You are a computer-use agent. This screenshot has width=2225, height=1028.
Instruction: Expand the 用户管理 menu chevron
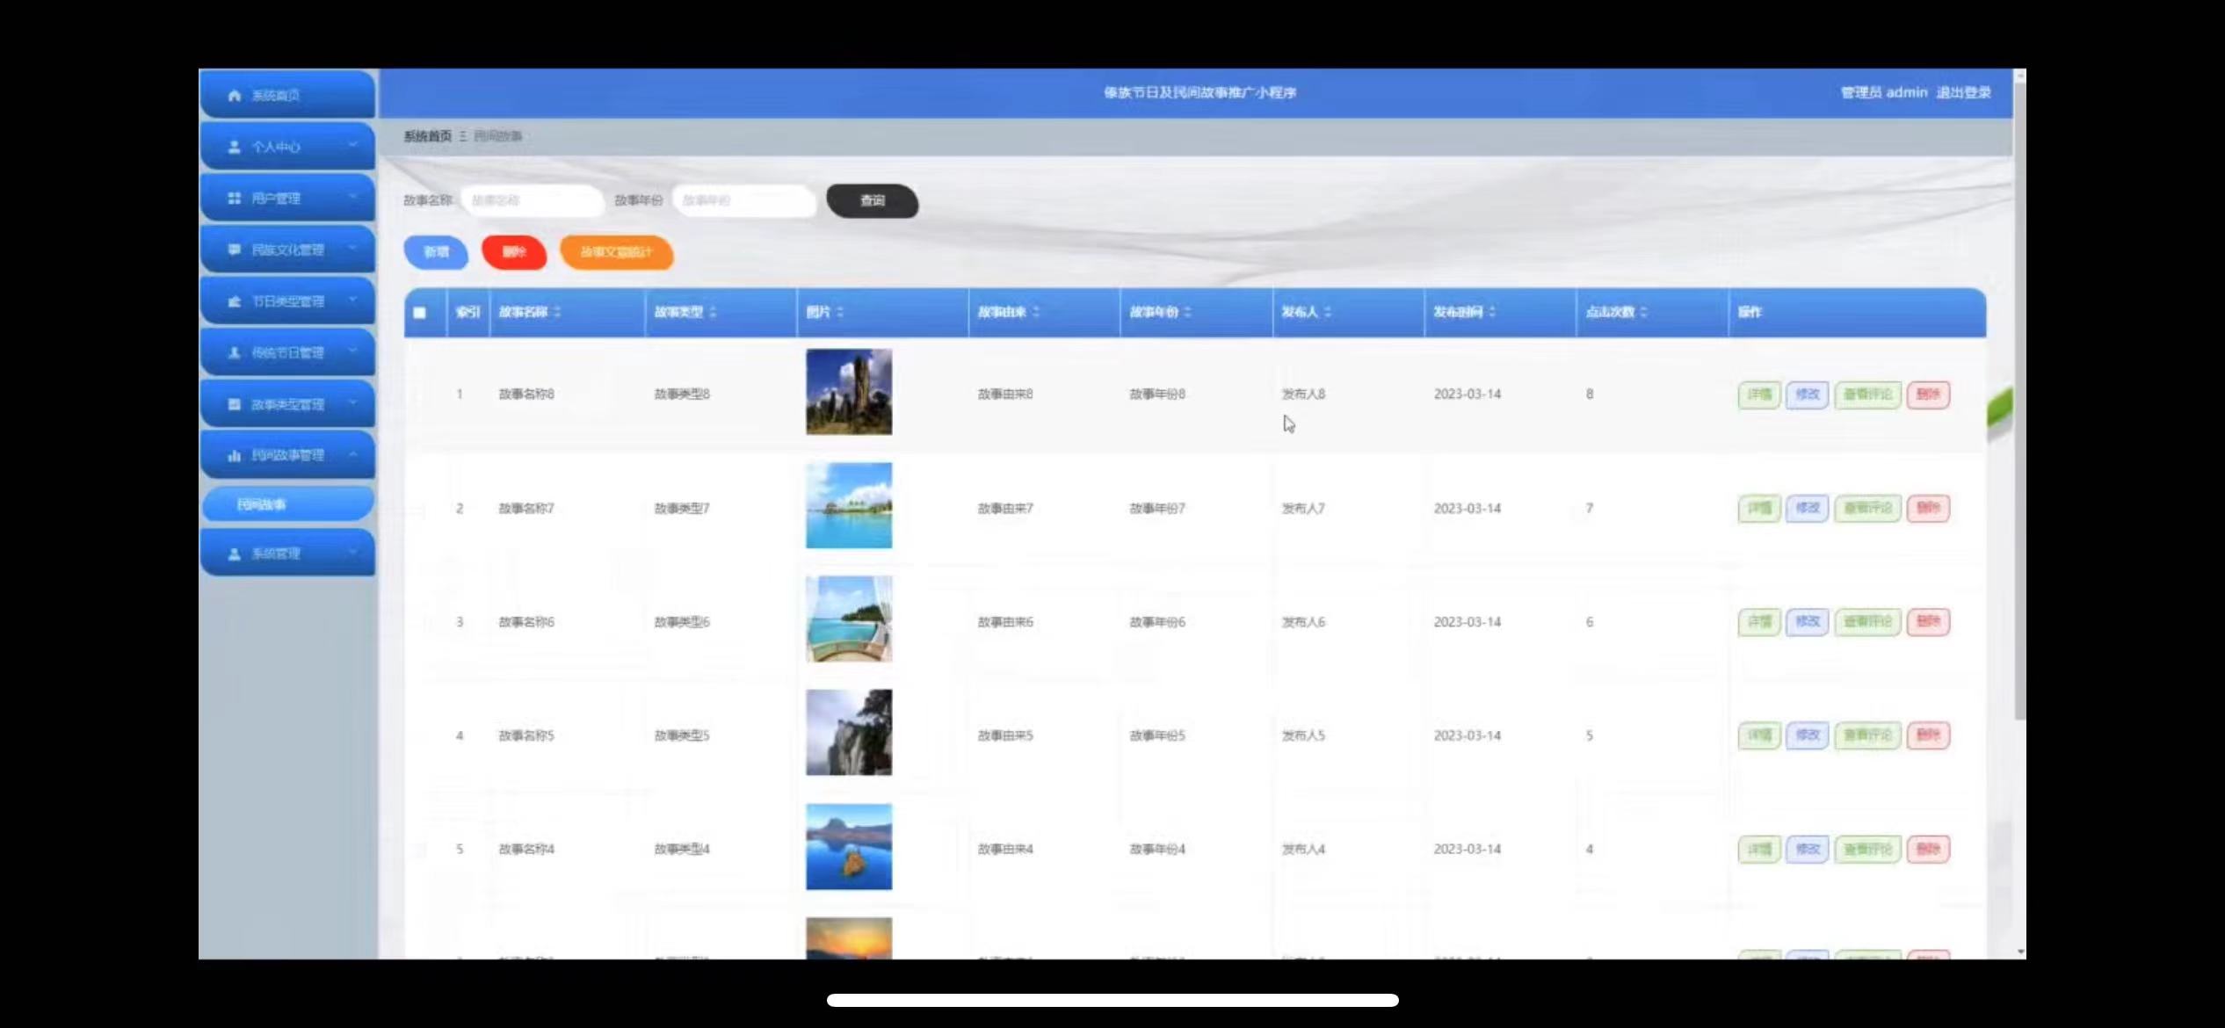(x=352, y=198)
